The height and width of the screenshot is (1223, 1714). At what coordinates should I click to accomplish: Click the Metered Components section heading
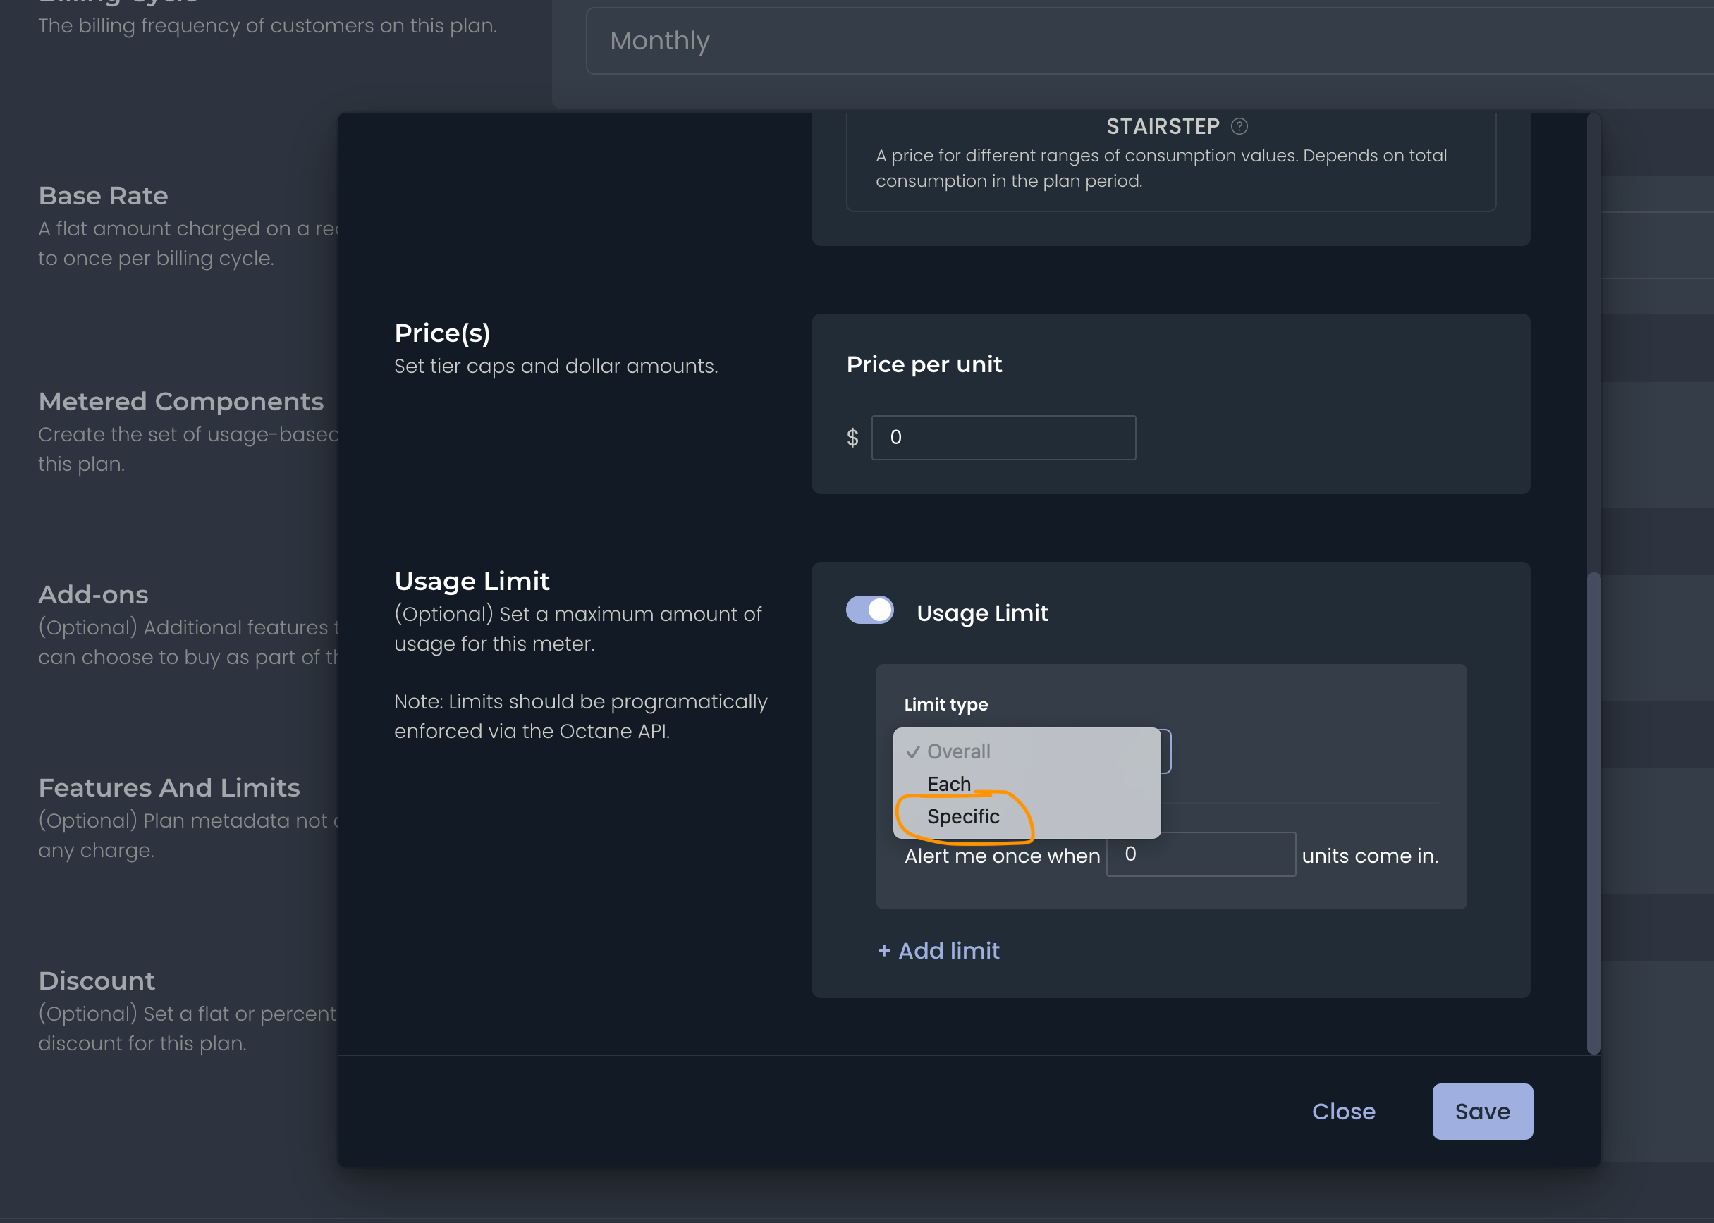tap(180, 401)
